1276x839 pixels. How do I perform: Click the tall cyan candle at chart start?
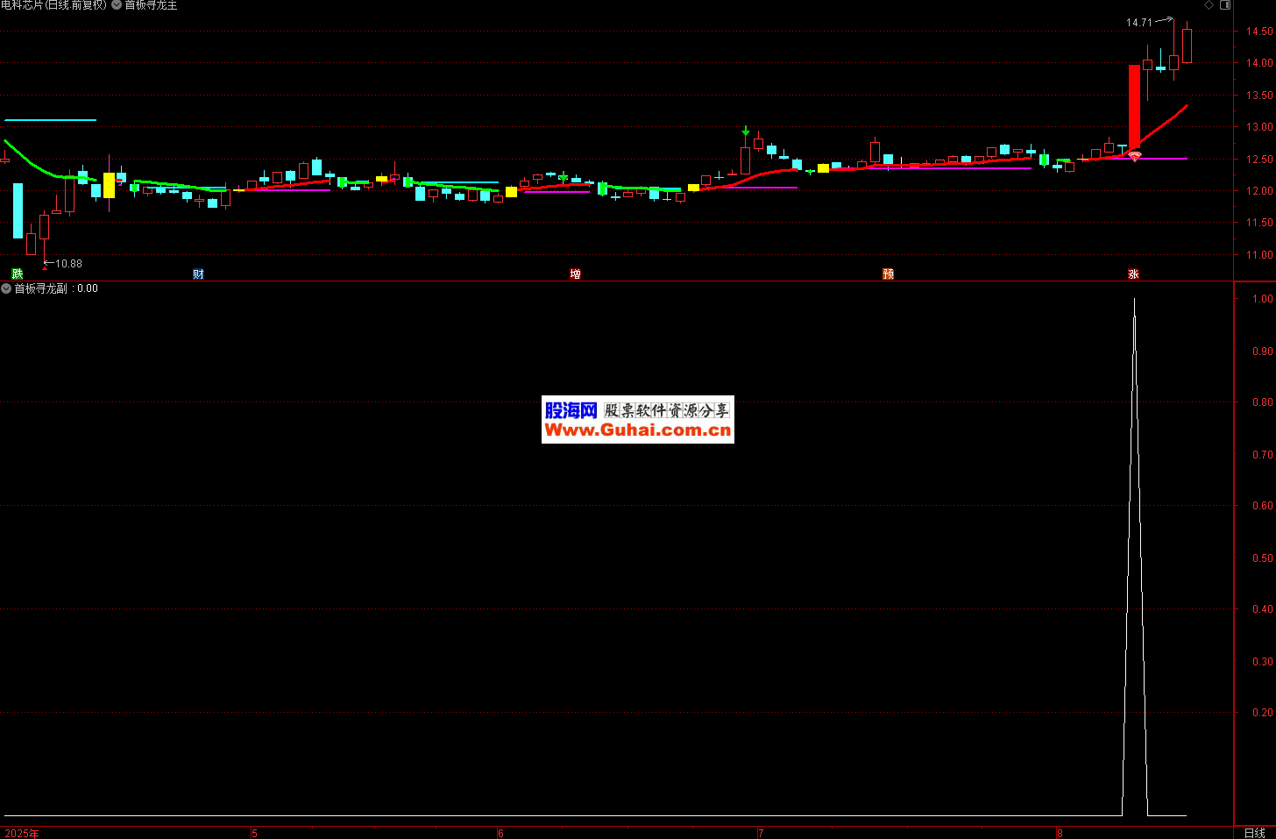coord(18,210)
